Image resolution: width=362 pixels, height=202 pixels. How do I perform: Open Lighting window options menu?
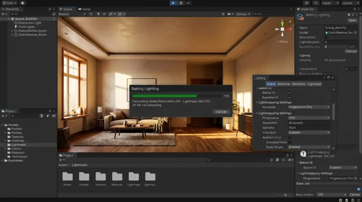pyautogui.click(x=325, y=78)
